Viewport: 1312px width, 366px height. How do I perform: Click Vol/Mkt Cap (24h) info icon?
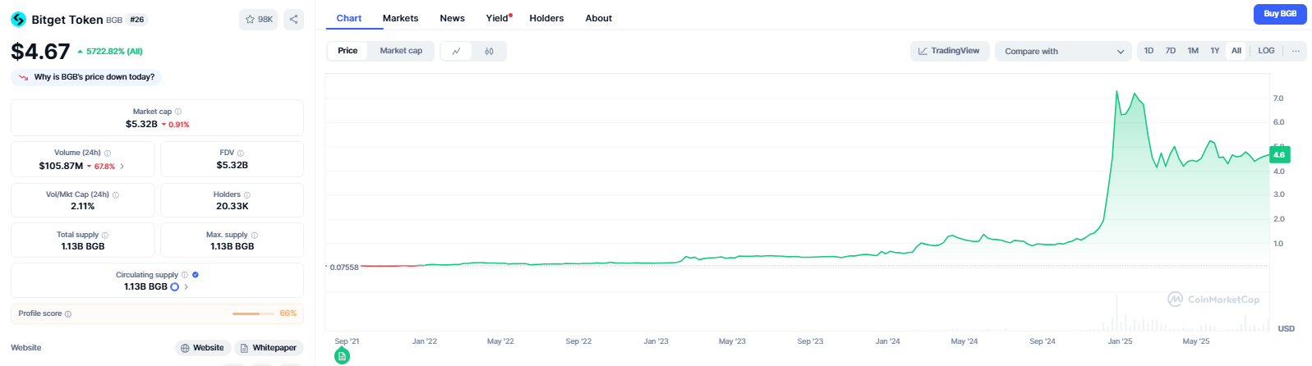pyautogui.click(x=116, y=194)
